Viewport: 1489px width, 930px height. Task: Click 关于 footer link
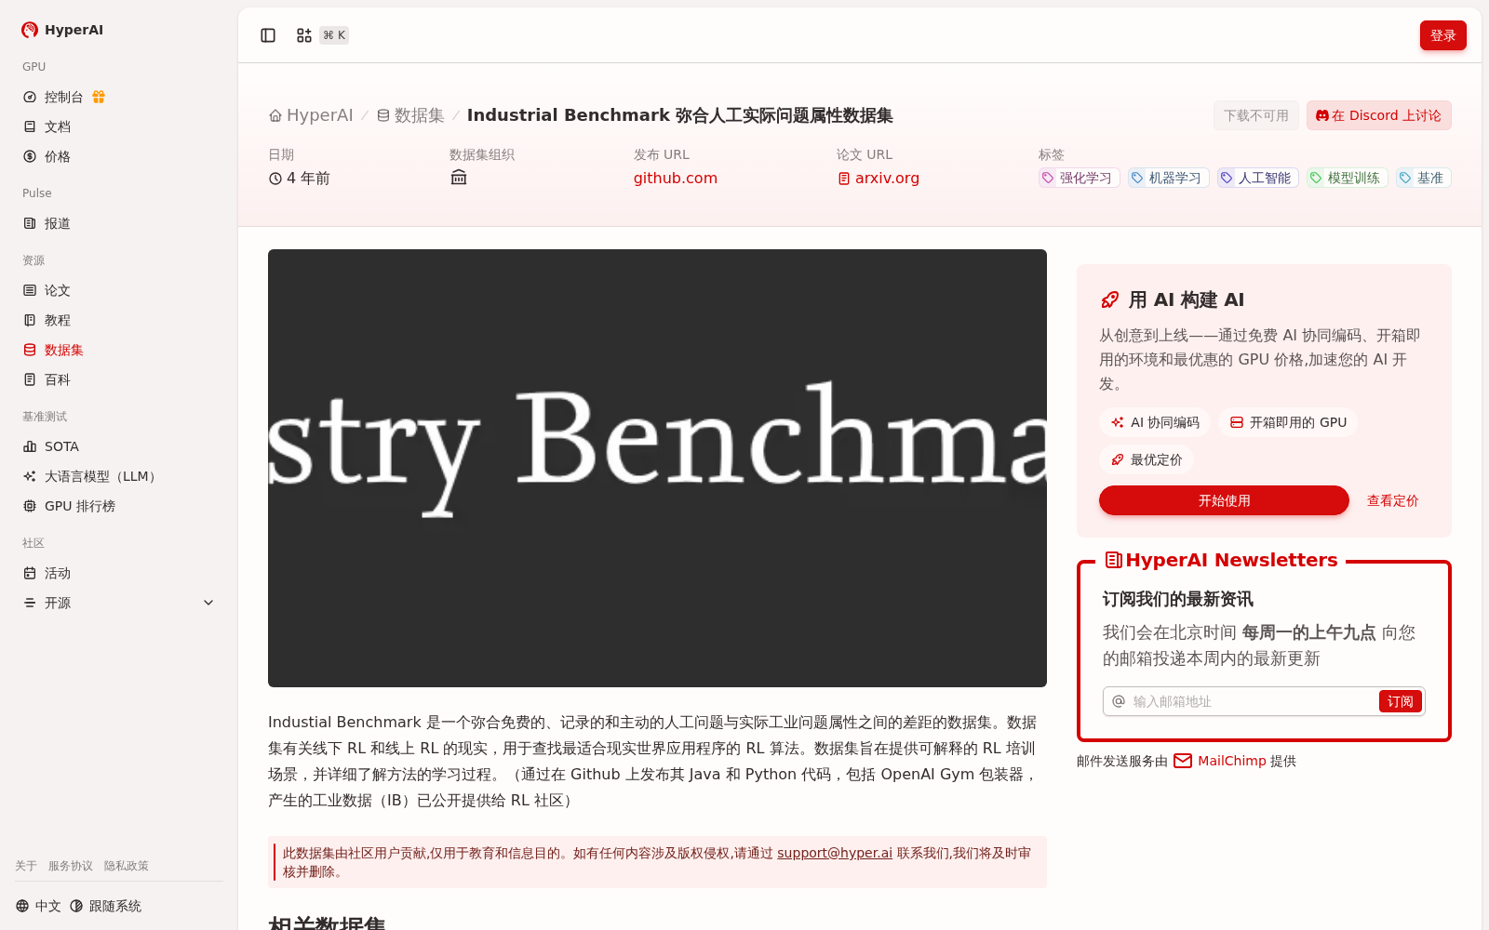(26, 866)
